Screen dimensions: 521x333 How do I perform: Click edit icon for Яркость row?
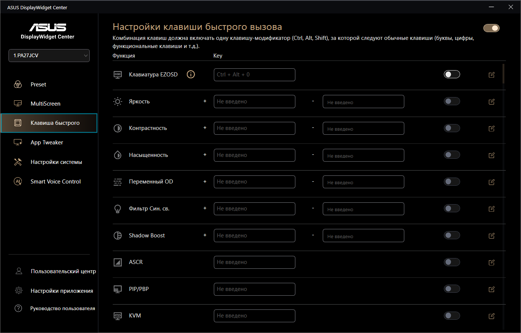(x=491, y=102)
